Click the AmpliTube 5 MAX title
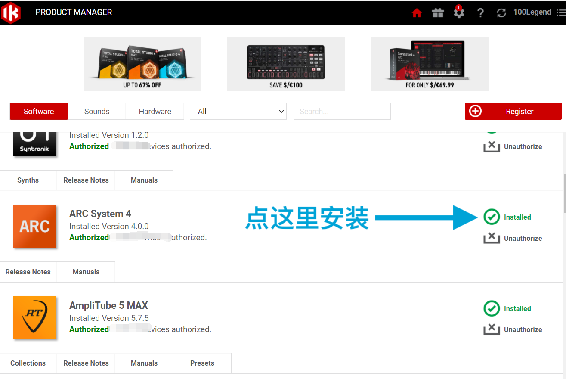This screenshot has height=379, width=566. [108, 305]
